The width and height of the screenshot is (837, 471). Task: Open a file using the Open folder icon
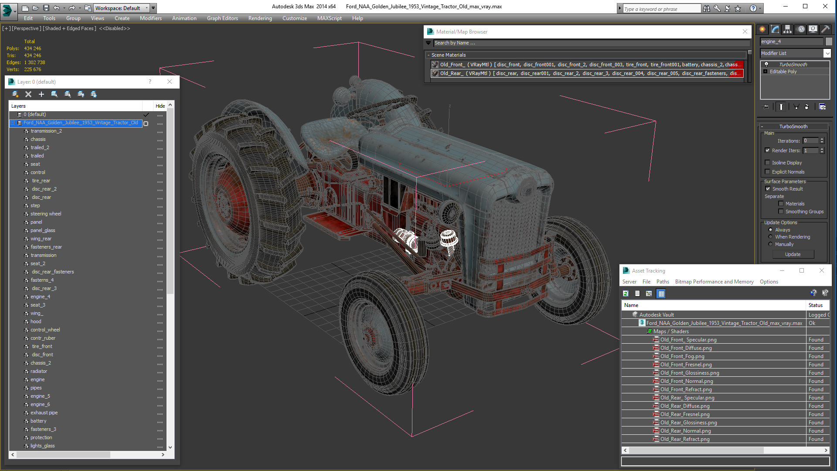[x=35, y=8]
